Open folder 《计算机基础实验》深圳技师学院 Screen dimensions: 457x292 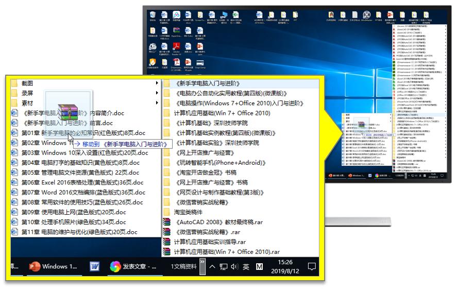coord(217,143)
